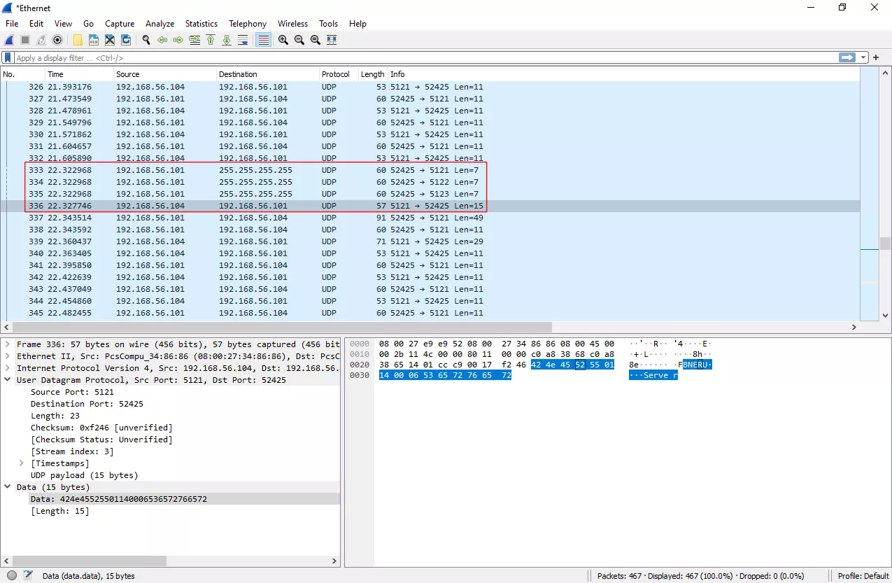Restart the current capture
This screenshot has width=892, height=583.
tap(41, 40)
